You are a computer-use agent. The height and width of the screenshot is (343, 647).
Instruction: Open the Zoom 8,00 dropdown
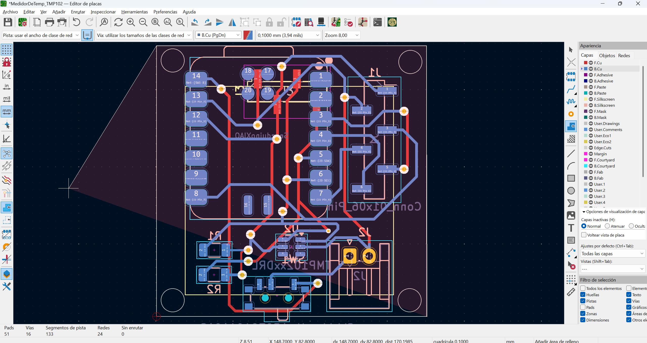pos(342,35)
